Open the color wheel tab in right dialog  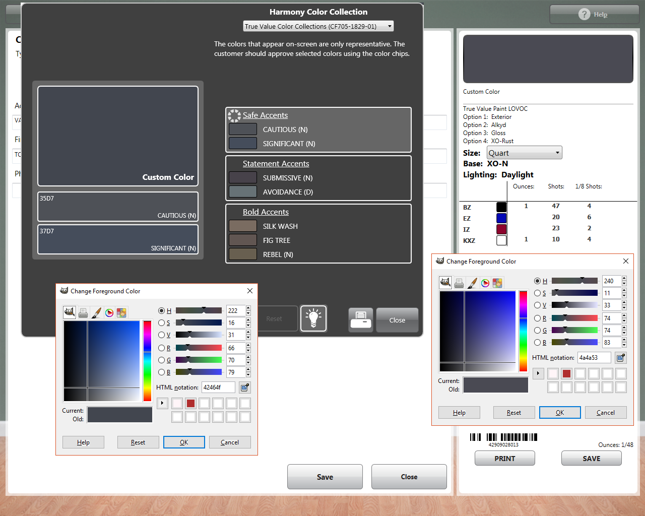coord(485,283)
